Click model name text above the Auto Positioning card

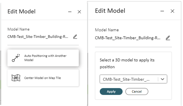point(38,37)
